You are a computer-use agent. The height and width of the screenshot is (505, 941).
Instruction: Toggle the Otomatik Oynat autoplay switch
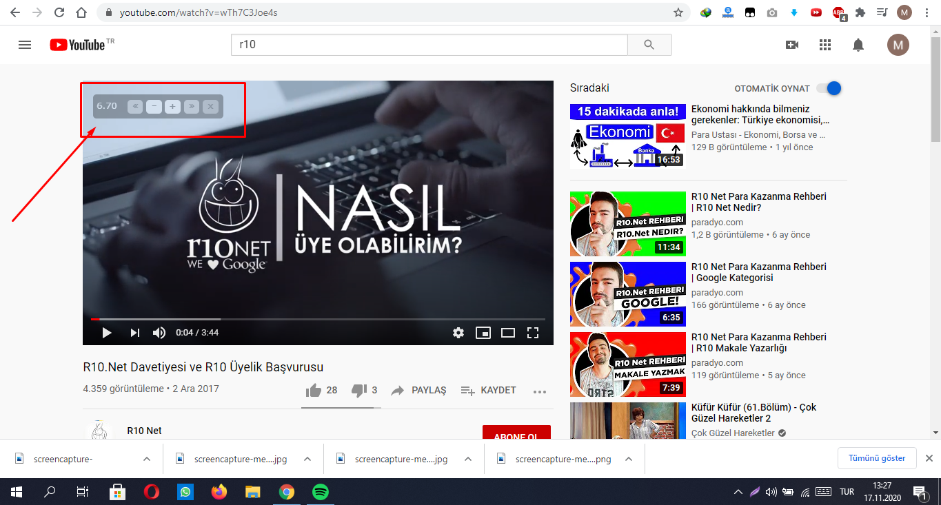[x=829, y=88]
